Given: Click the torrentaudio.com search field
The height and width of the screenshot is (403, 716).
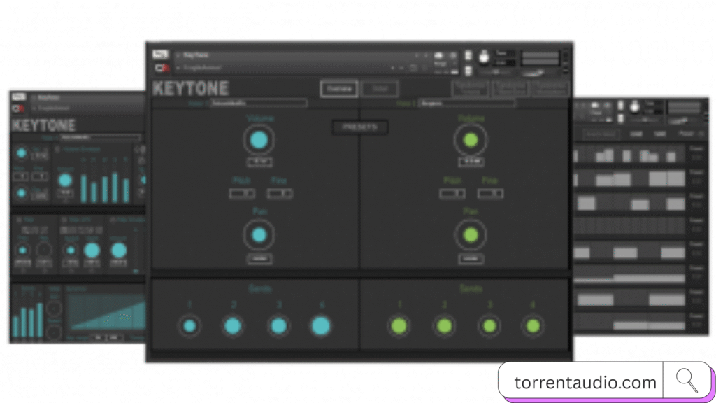Looking at the screenshot, I should 585,383.
